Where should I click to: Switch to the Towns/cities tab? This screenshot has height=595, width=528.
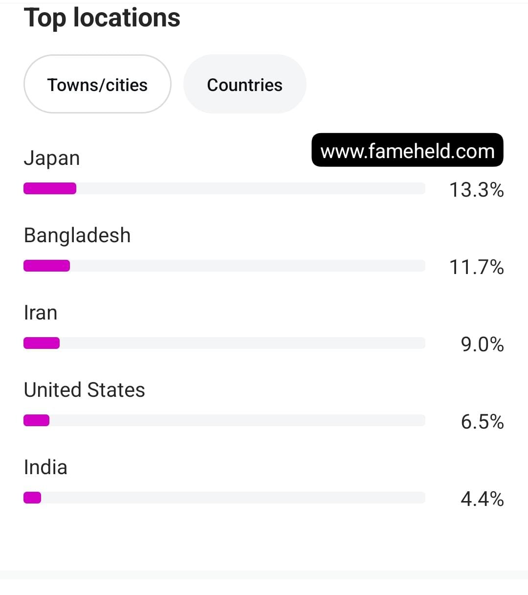click(x=97, y=84)
